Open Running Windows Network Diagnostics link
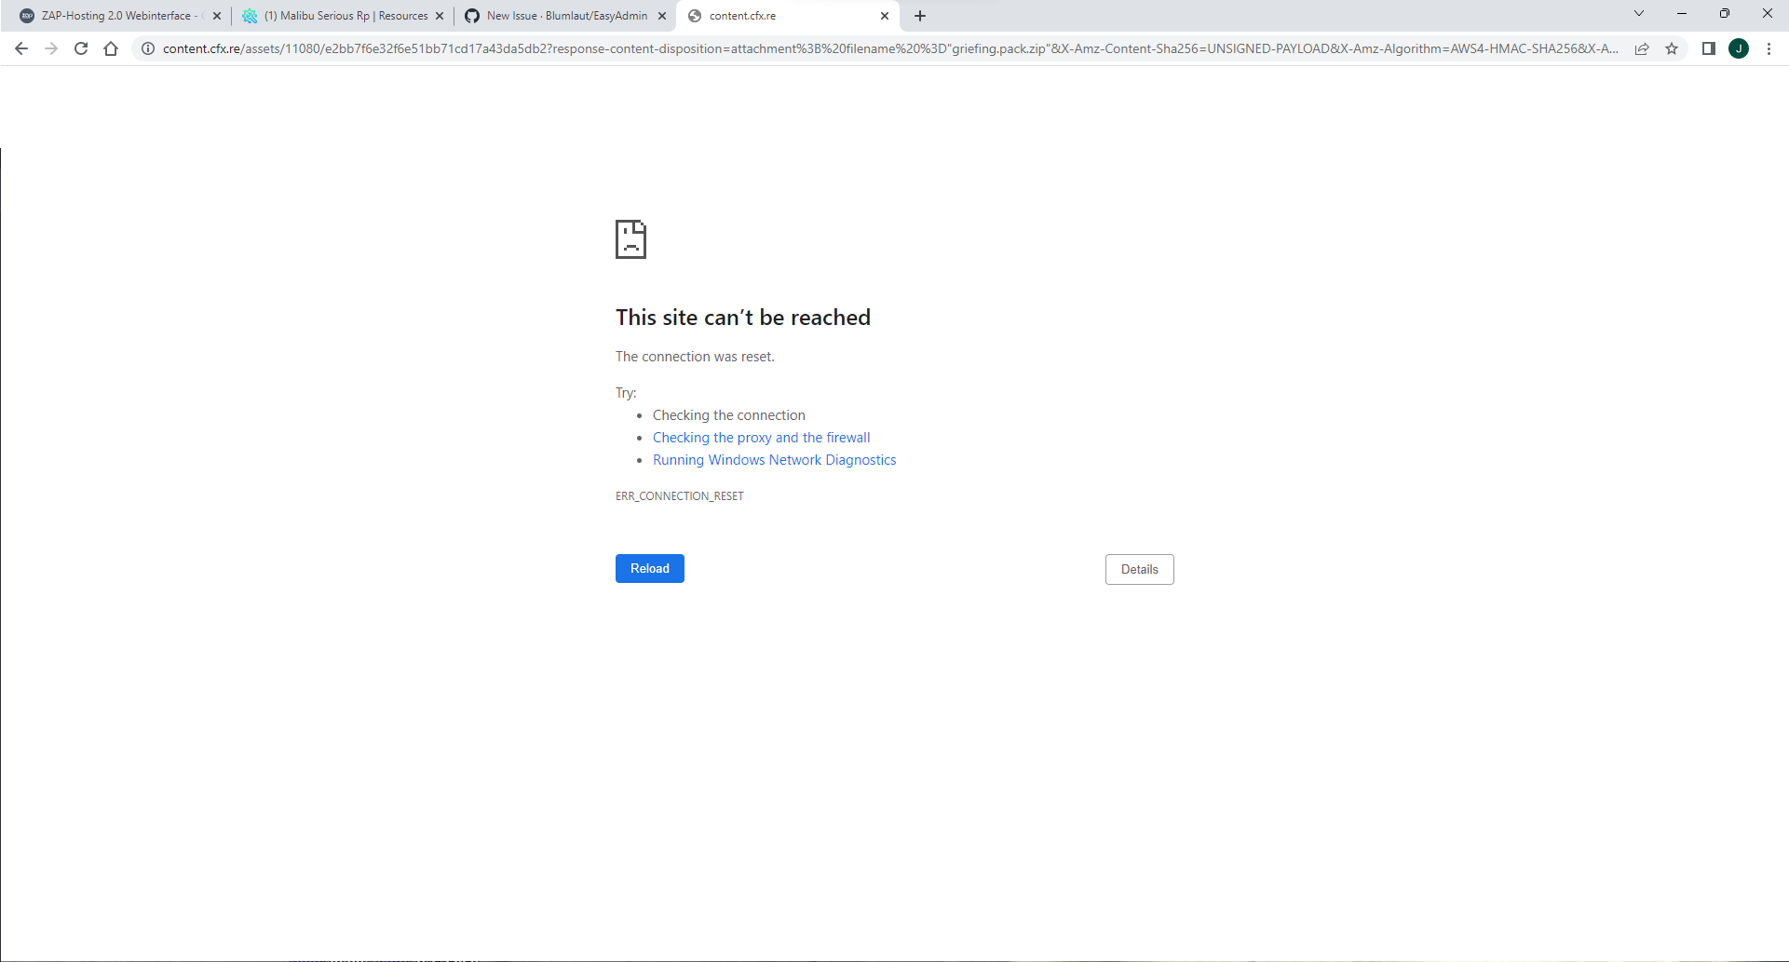This screenshot has width=1789, height=962. pos(773,459)
